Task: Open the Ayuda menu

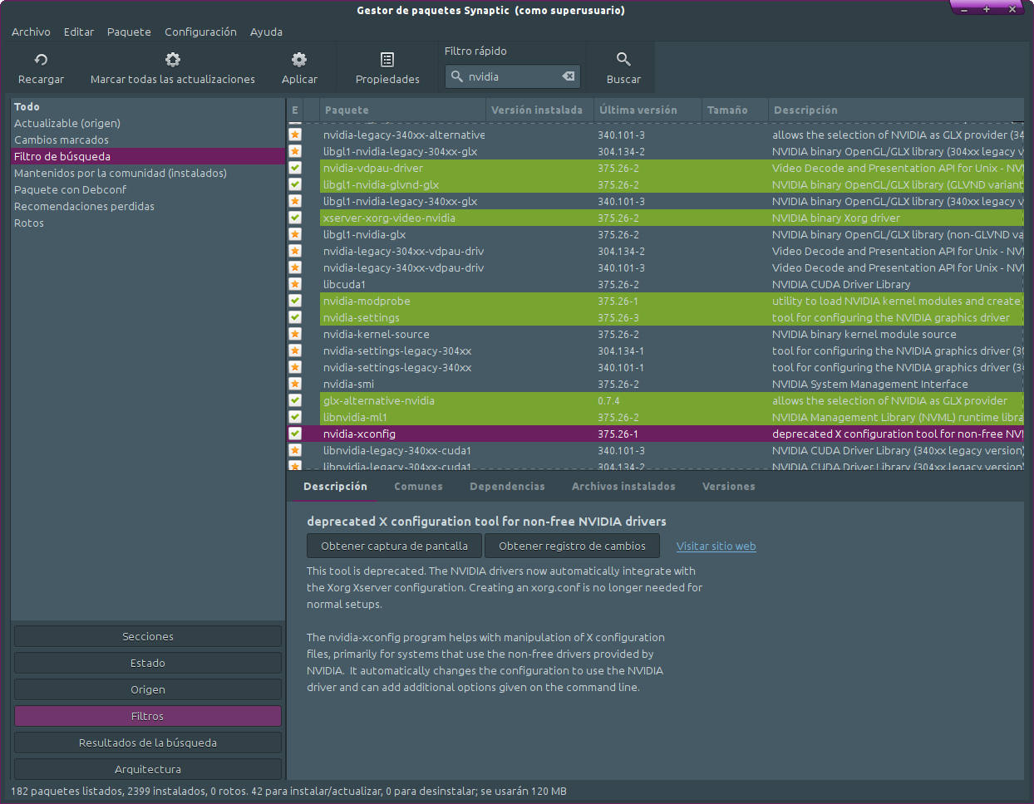Action: [266, 32]
